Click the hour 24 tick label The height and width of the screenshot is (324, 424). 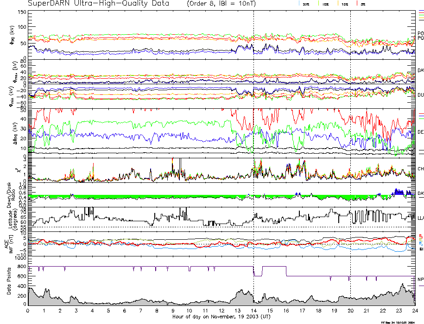(x=414, y=311)
